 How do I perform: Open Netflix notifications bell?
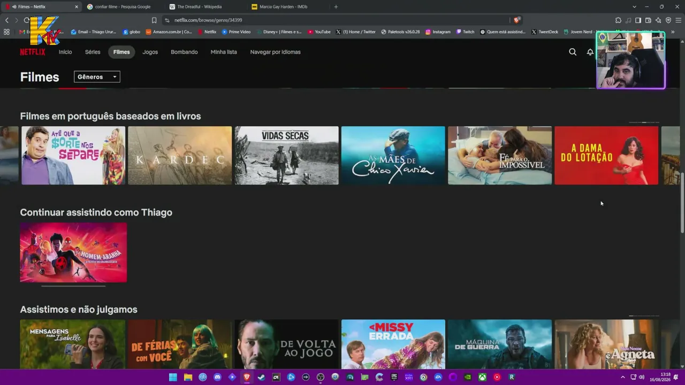click(x=590, y=52)
